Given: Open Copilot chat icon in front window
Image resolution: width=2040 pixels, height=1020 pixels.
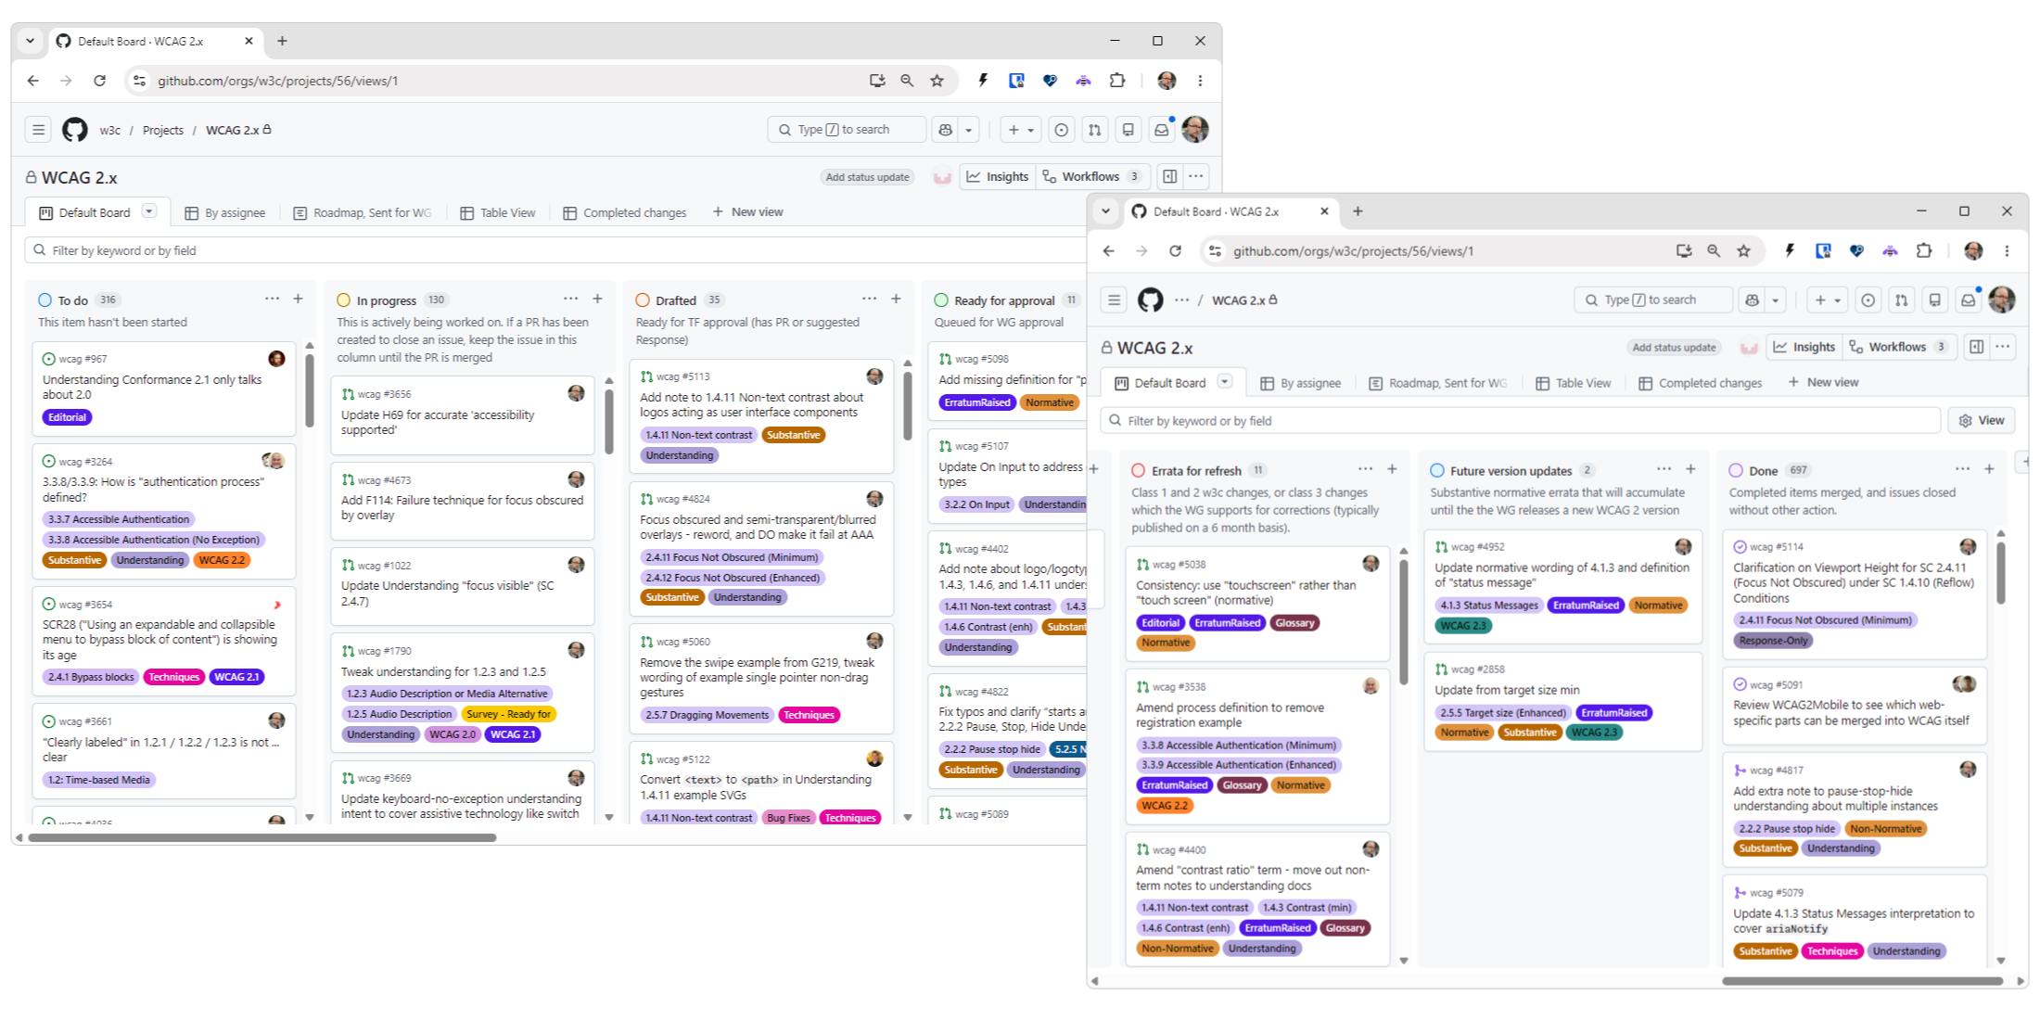Looking at the screenshot, I should click(x=1752, y=300).
